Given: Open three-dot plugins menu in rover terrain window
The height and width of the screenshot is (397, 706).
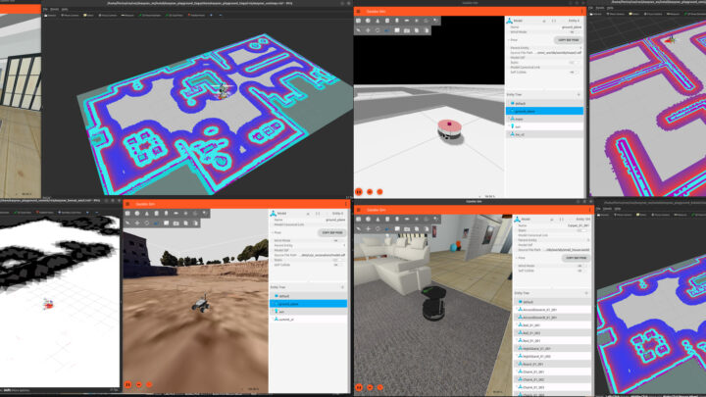Looking at the screenshot, I should 346,204.
